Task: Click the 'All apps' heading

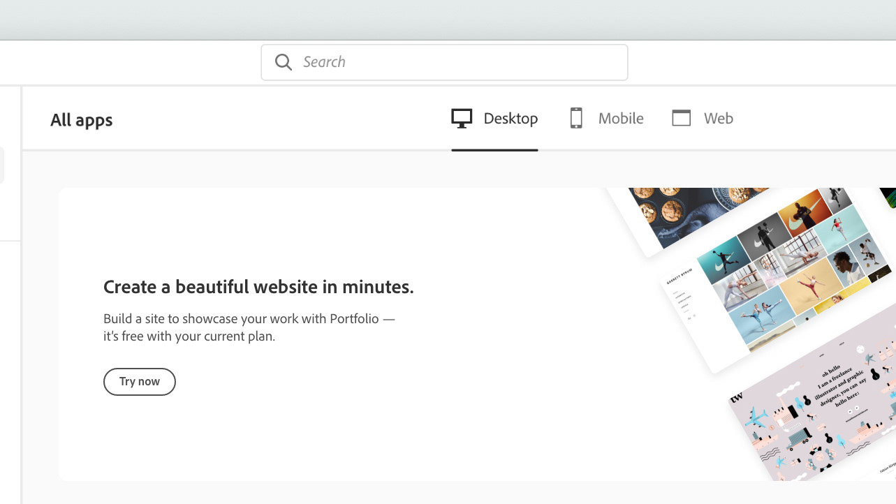Action: (x=82, y=120)
